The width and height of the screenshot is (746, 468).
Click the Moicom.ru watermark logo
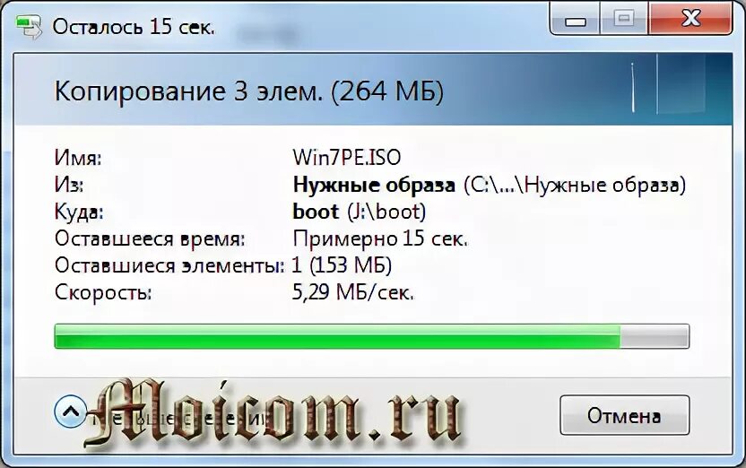click(273, 412)
